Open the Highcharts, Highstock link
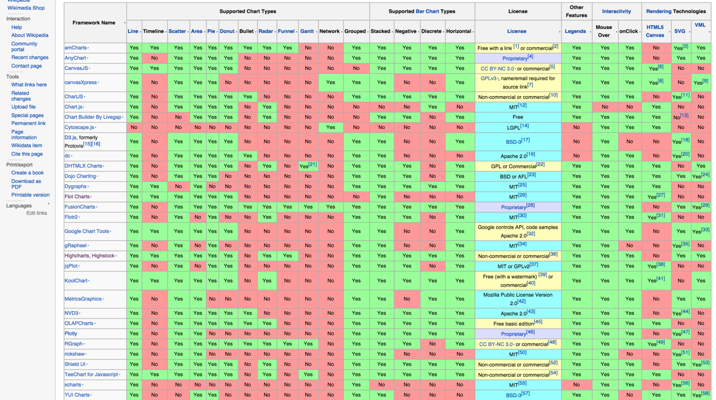The height and width of the screenshot is (400, 716). point(89,256)
